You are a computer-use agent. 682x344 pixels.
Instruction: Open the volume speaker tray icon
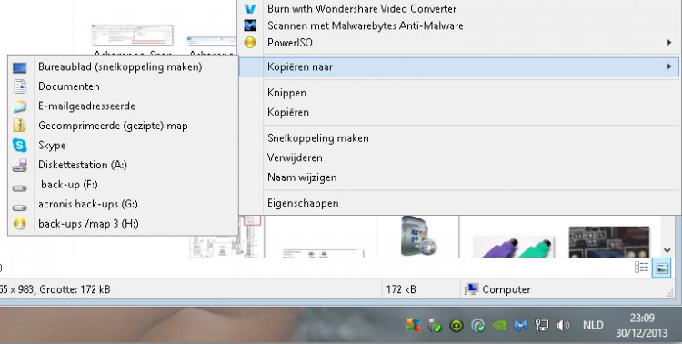click(563, 325)
